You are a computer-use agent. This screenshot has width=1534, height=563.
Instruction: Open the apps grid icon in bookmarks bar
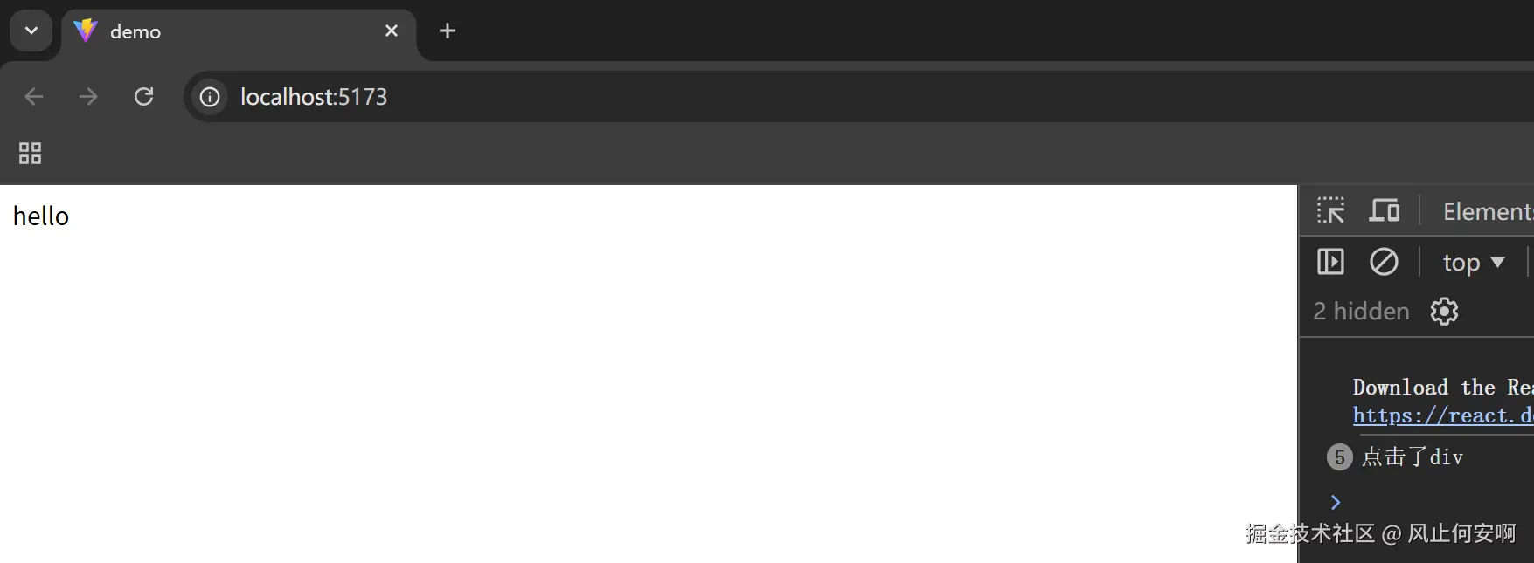tap(31, 154)
